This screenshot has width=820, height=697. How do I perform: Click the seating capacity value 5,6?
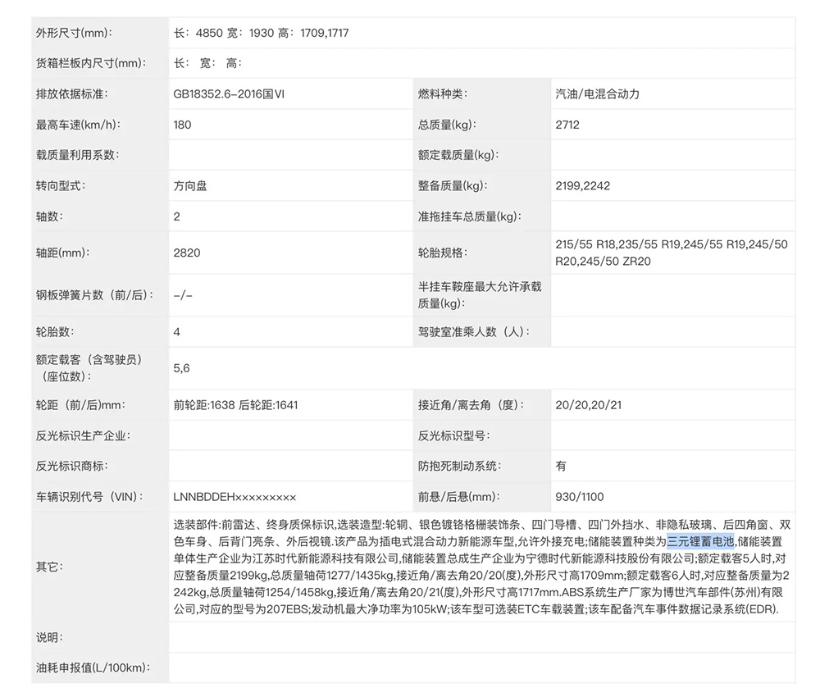181,368
